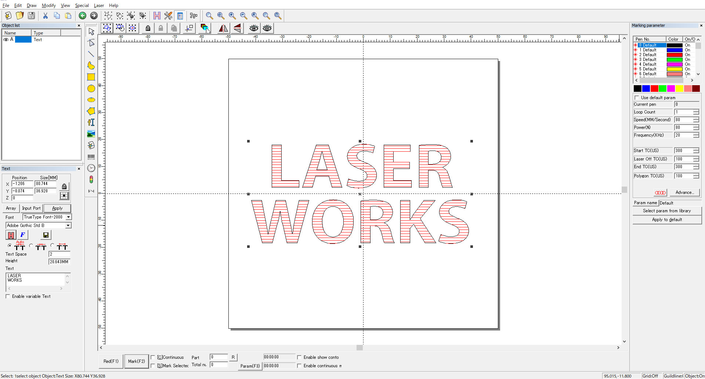Image resolution: width=705 pixels, height=379 pixels.
Task: Open the Adobe Gothic Std B font dropdown
Action: (x=68, y=225)
